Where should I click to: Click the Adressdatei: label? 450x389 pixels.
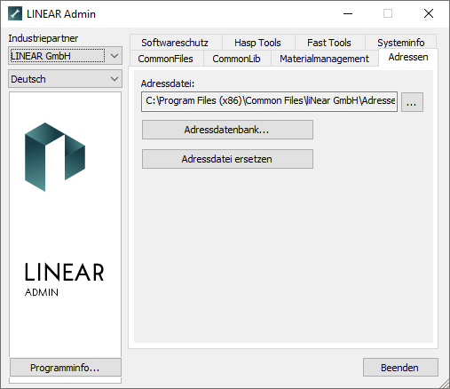click(168, 83)
